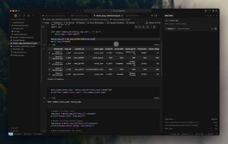The width and height of the screenshot is (228, 144).
Task: Show chat history clock icon
Action: point(211,16)
